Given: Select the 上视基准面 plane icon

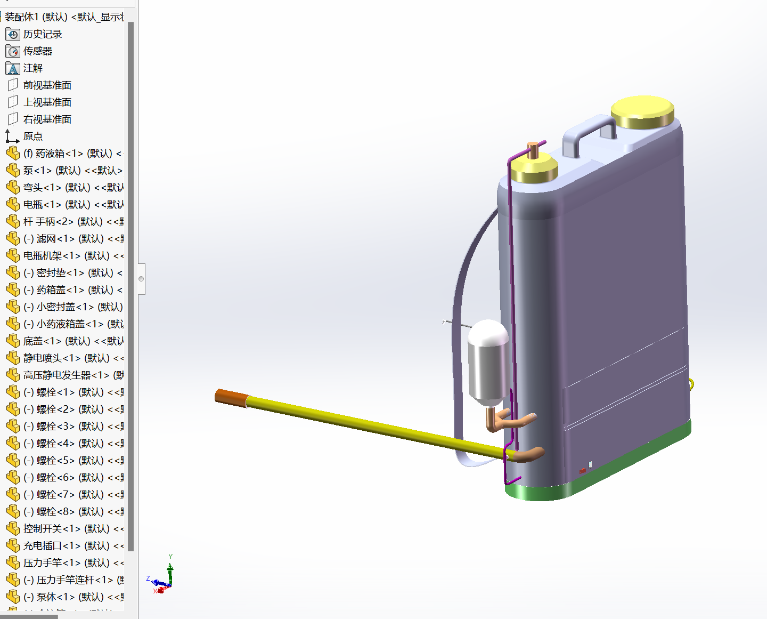Looking at the screenshot, I should pos(13,102).
